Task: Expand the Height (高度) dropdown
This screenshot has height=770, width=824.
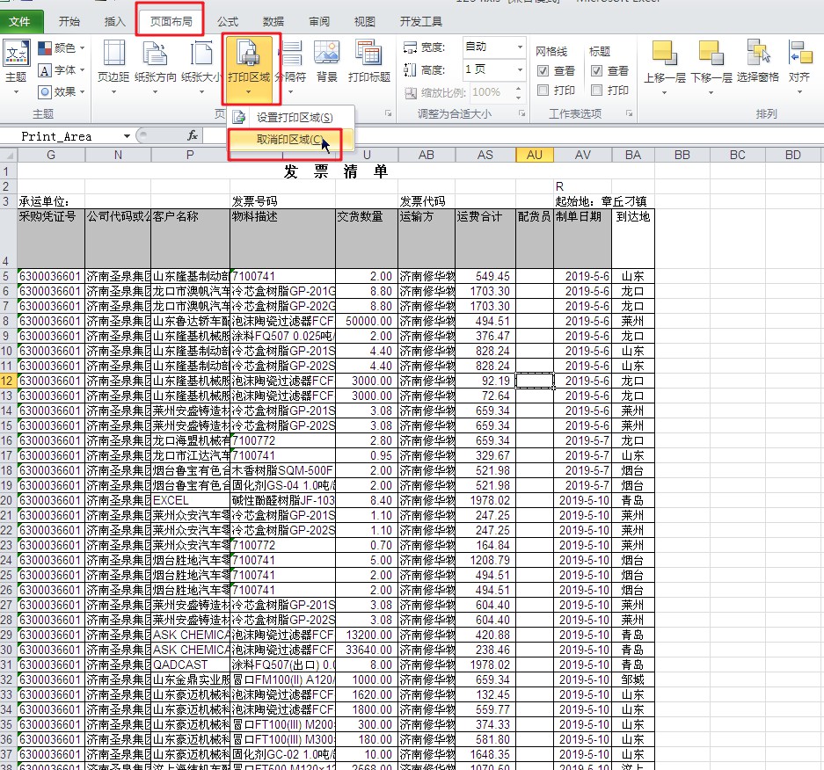Action: (519, 69)
